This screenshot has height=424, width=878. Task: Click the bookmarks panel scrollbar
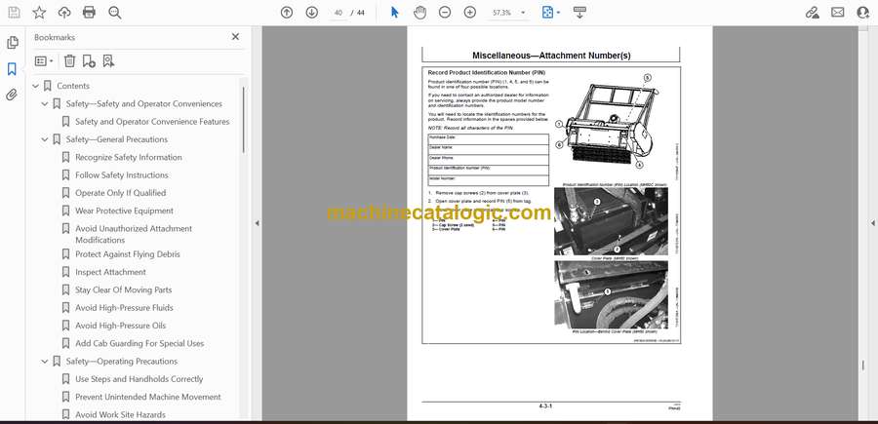click(243, 120)
